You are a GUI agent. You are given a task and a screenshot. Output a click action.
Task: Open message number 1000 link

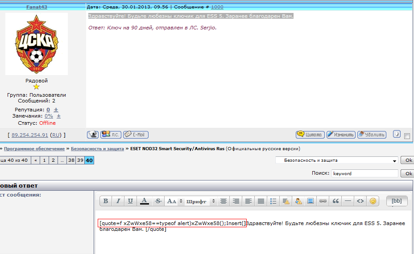(217, 7)
